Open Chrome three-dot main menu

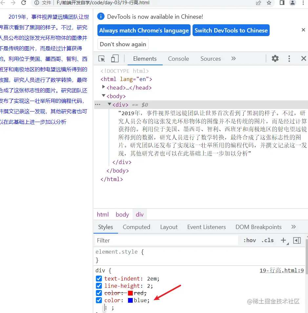tap(303, 3)
